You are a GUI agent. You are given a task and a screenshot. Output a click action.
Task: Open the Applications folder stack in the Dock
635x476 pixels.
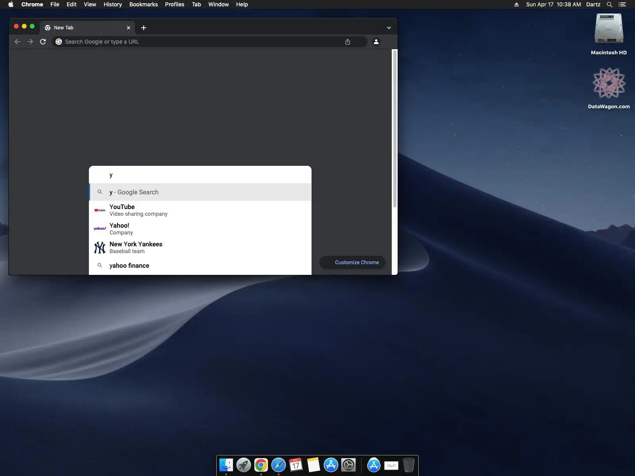tap(374, 465)
